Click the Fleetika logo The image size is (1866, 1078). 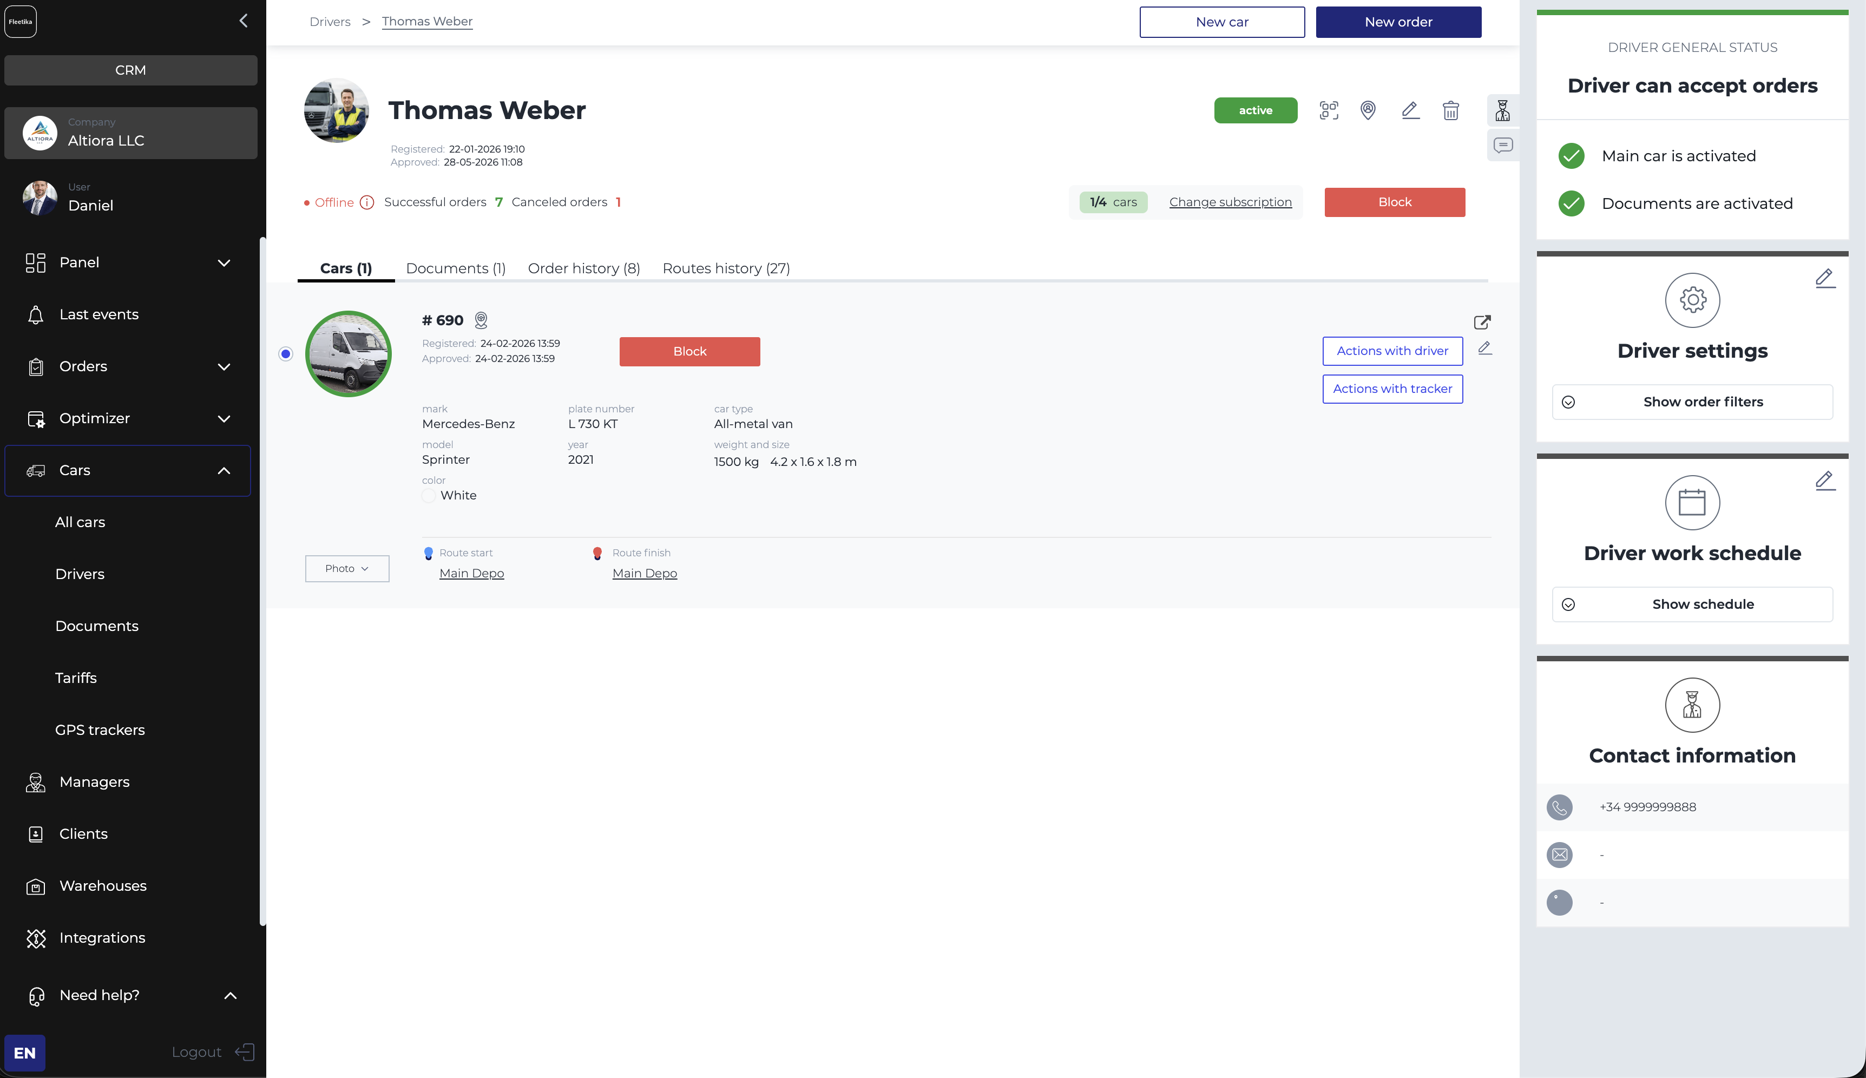click(21, 22)
